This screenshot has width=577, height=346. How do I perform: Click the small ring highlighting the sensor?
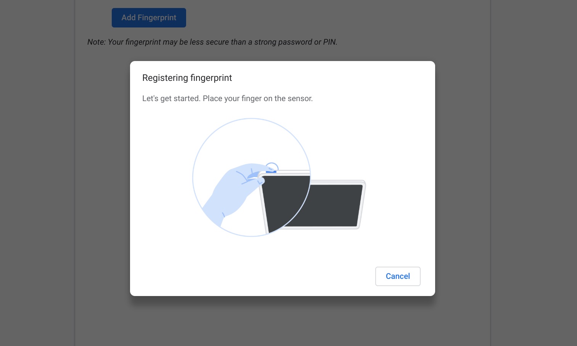[x=272, y=164]
